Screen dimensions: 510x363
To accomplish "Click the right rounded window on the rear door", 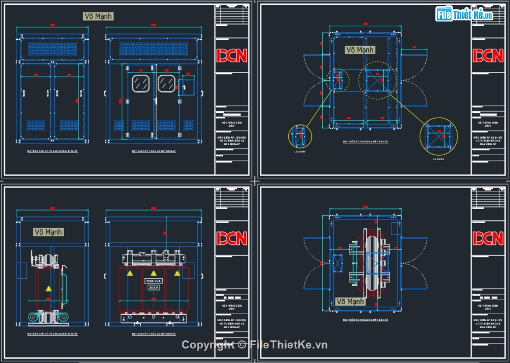I will 166,84.
